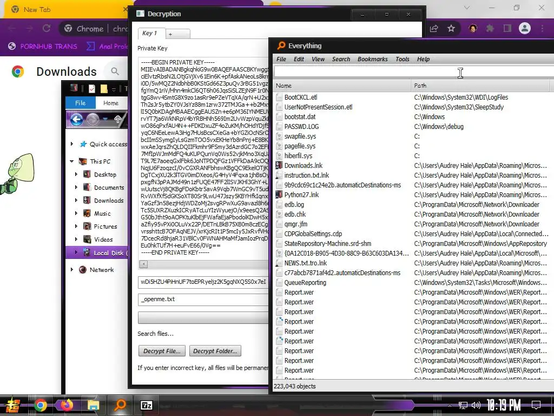Click Chrome share page icon
This screenshot has width=554, height=416.
click(x=434, y=28)
